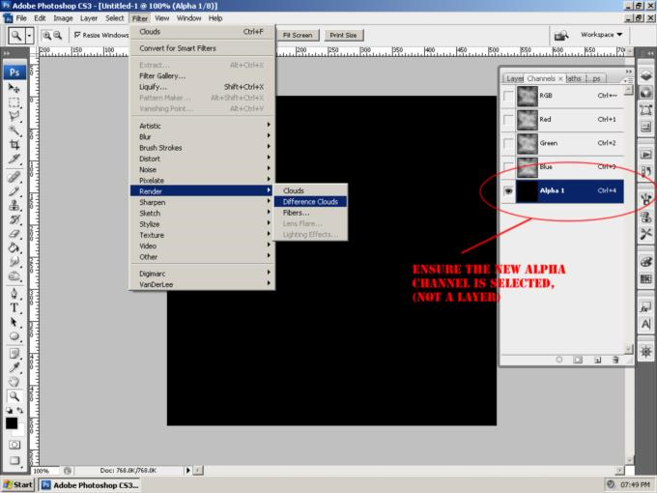Screen dimensions: 657x493
Task: Select the Ellipse shape tool
Action: point(14,336)
